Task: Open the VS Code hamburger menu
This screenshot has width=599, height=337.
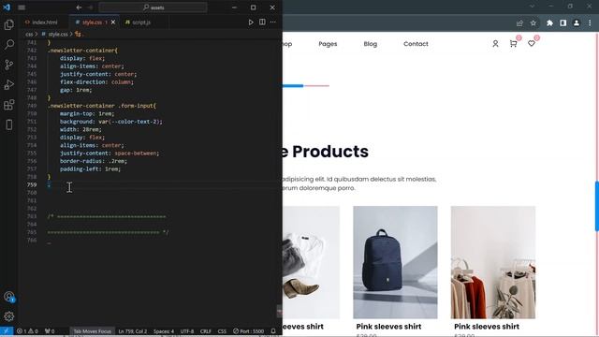Action: (22, 7)
